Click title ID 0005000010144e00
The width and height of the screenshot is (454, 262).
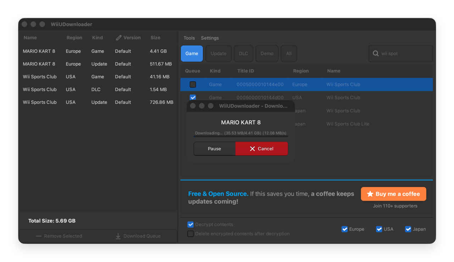260,84
